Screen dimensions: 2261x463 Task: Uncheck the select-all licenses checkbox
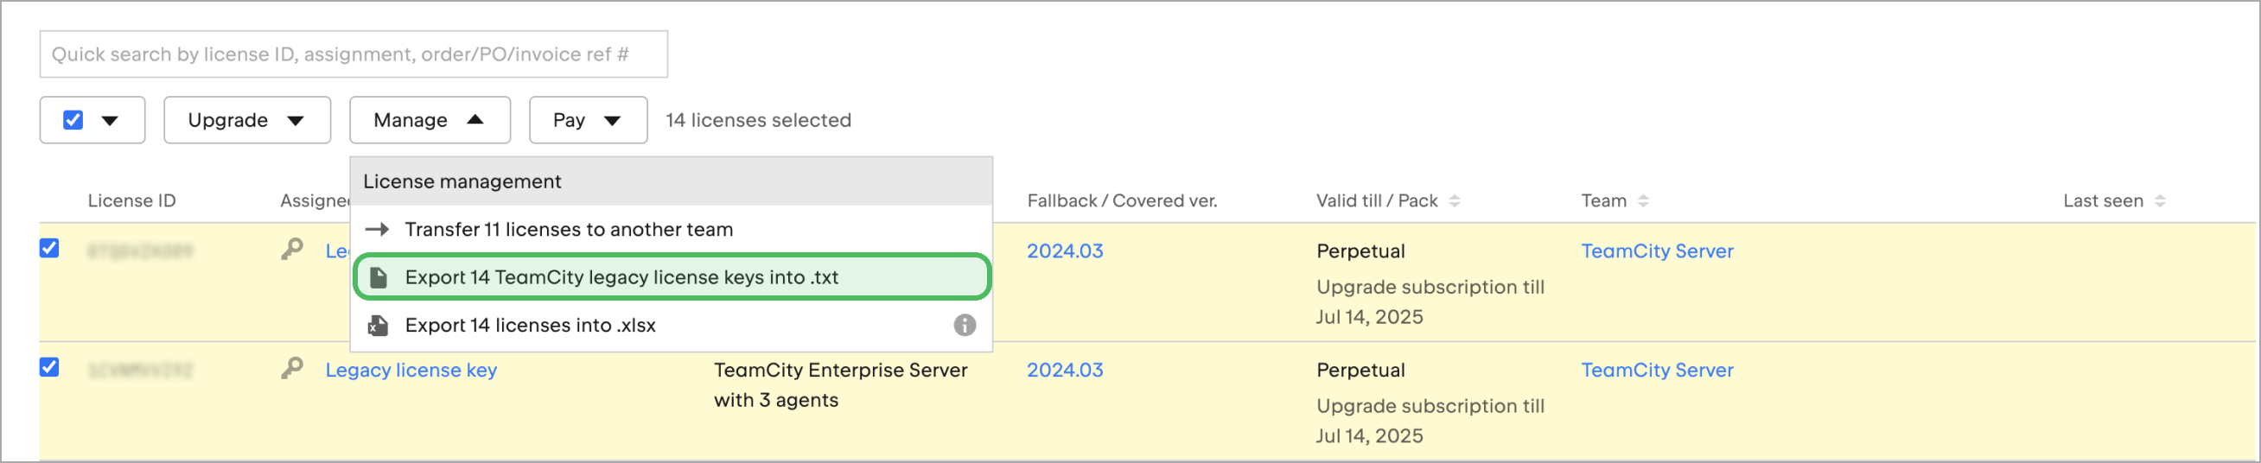click(73, 120)
